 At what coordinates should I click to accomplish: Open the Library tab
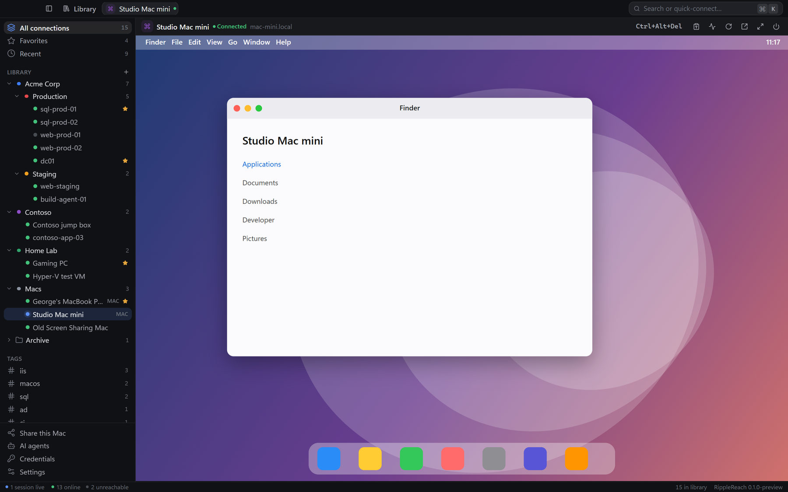tap(80, 9)
